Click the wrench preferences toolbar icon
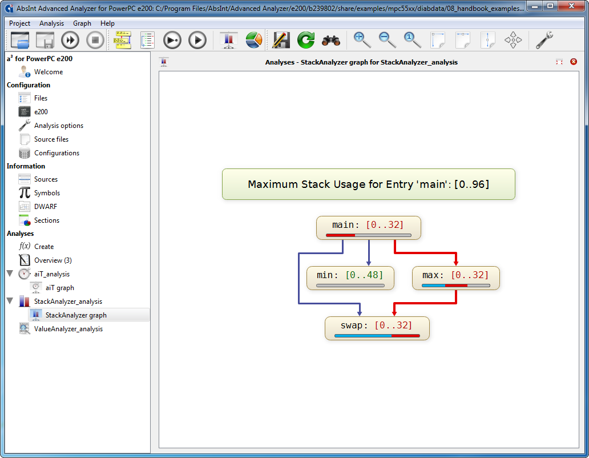Screen dimensions: 589x458 point(544,40)
